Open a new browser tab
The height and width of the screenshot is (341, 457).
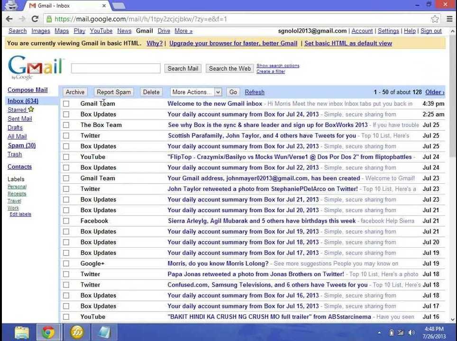click(x=119, y=6)
